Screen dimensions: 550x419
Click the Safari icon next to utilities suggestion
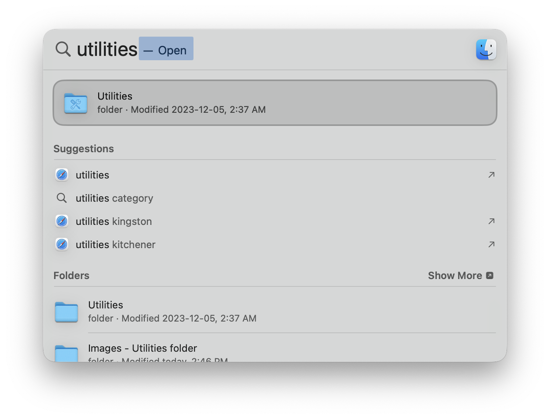point(61,175)
